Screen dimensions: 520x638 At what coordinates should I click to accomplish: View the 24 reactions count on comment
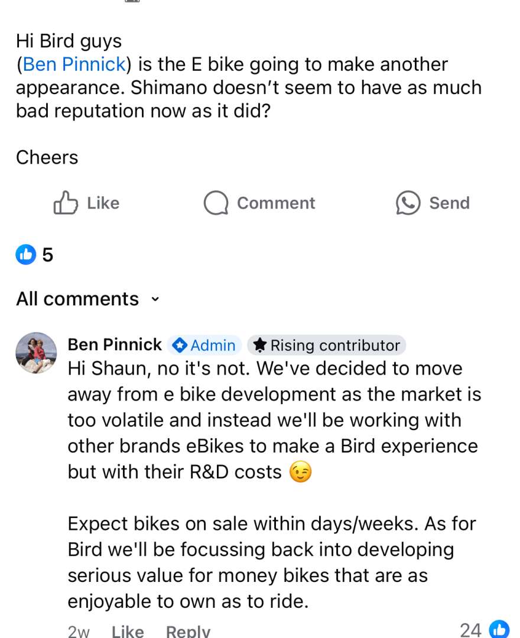470,630
